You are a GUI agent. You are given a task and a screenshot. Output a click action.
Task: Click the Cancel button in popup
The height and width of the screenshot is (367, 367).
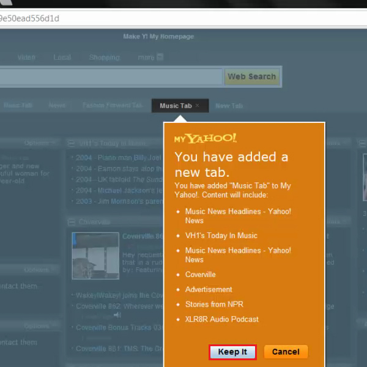click(x=286, y=352)
